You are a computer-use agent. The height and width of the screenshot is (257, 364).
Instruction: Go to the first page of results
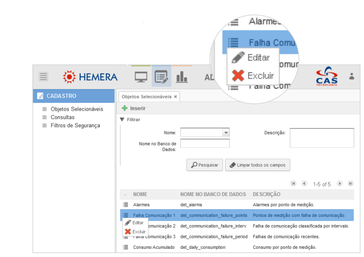point(293,184)
